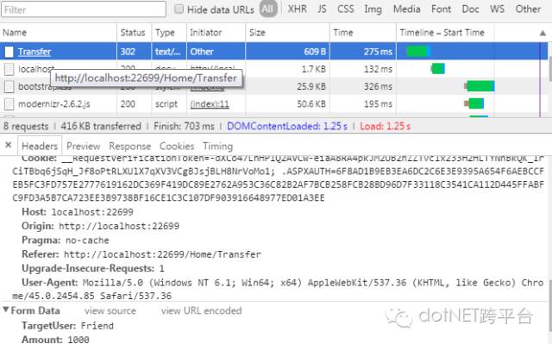Select the modernizr-2.6.2.js request

(x=53, y=104)
